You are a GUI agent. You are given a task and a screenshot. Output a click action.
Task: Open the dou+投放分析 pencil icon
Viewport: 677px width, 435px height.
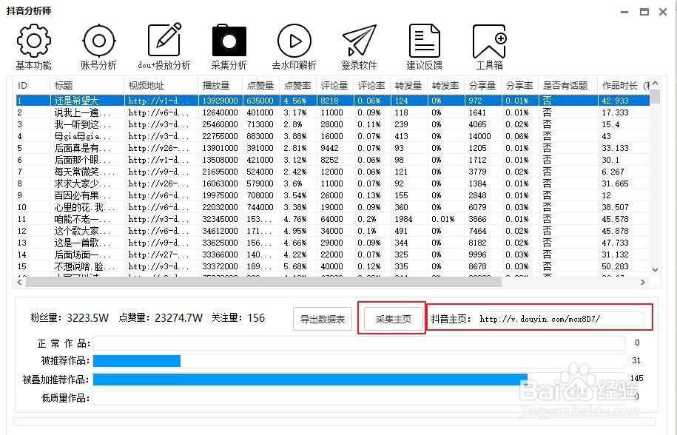pos(164,40)
